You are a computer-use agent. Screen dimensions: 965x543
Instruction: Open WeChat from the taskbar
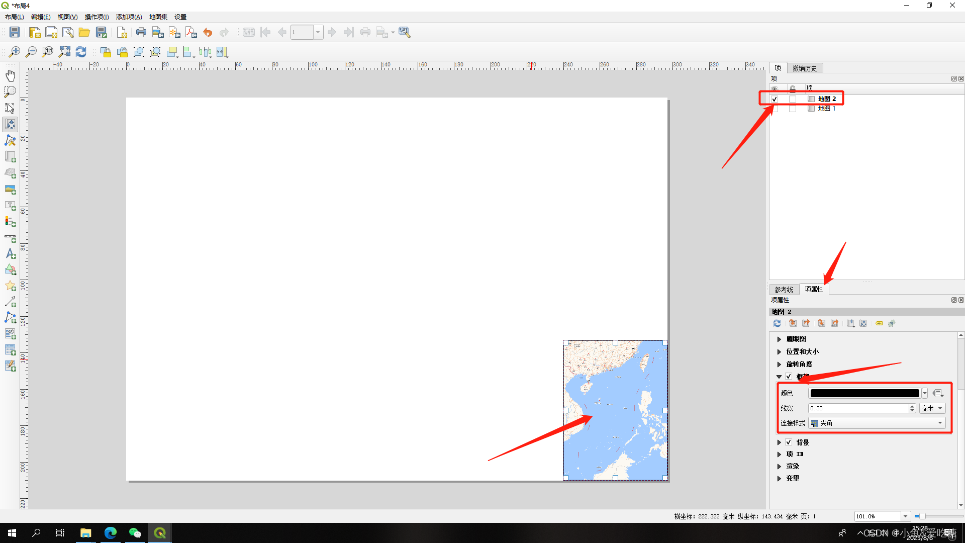pyautogui.click(x=135, y=533)
